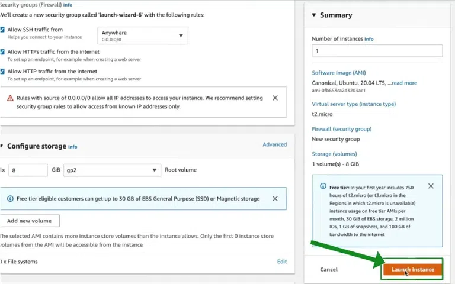Click info icon in Free tier notice
The width and height of the screenshot is (455, 284).
point(323,186)
